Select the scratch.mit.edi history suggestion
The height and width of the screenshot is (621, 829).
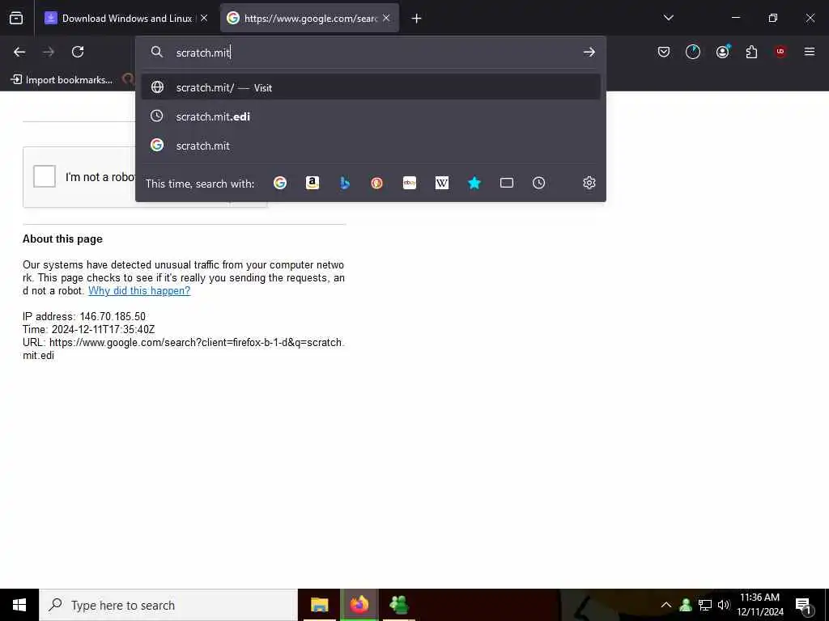pos(371,116)
